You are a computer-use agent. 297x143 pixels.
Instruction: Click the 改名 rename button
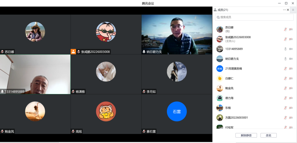(268, 135)
